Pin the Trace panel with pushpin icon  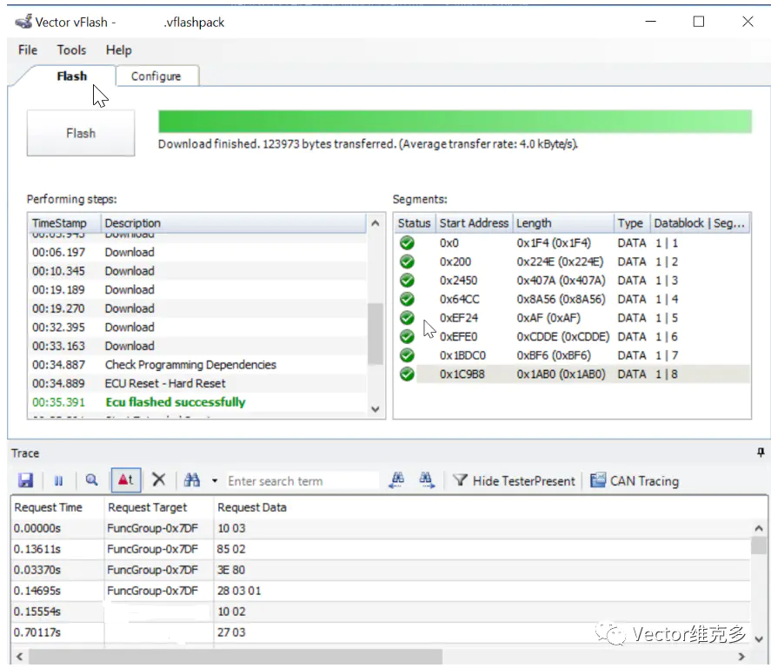click(x=761, y=453)
